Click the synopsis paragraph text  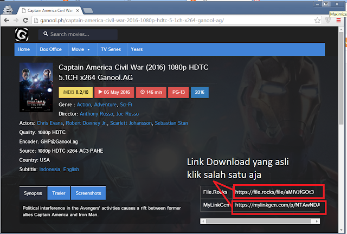(x=102, y=211)
